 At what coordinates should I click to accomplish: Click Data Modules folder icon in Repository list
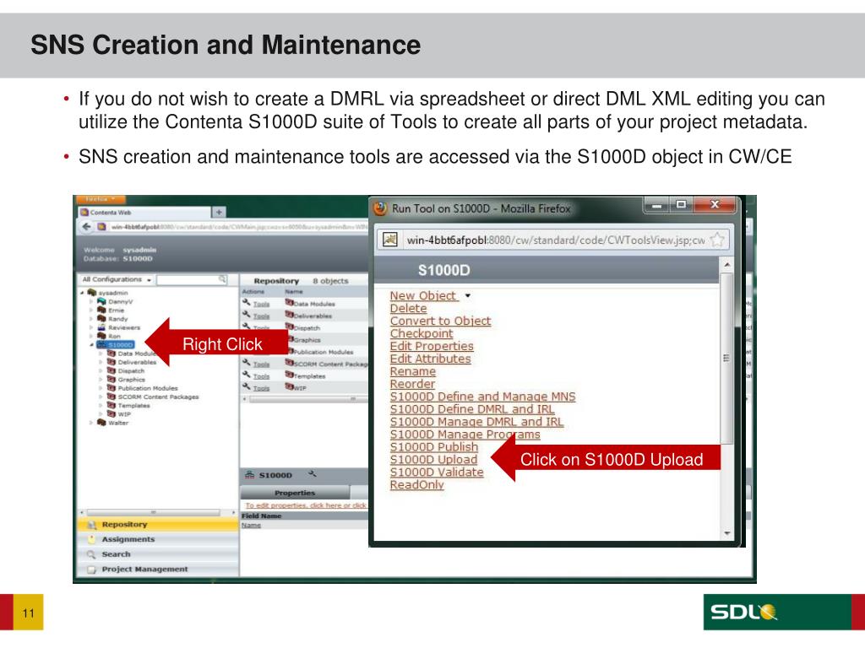coord(289,303)
